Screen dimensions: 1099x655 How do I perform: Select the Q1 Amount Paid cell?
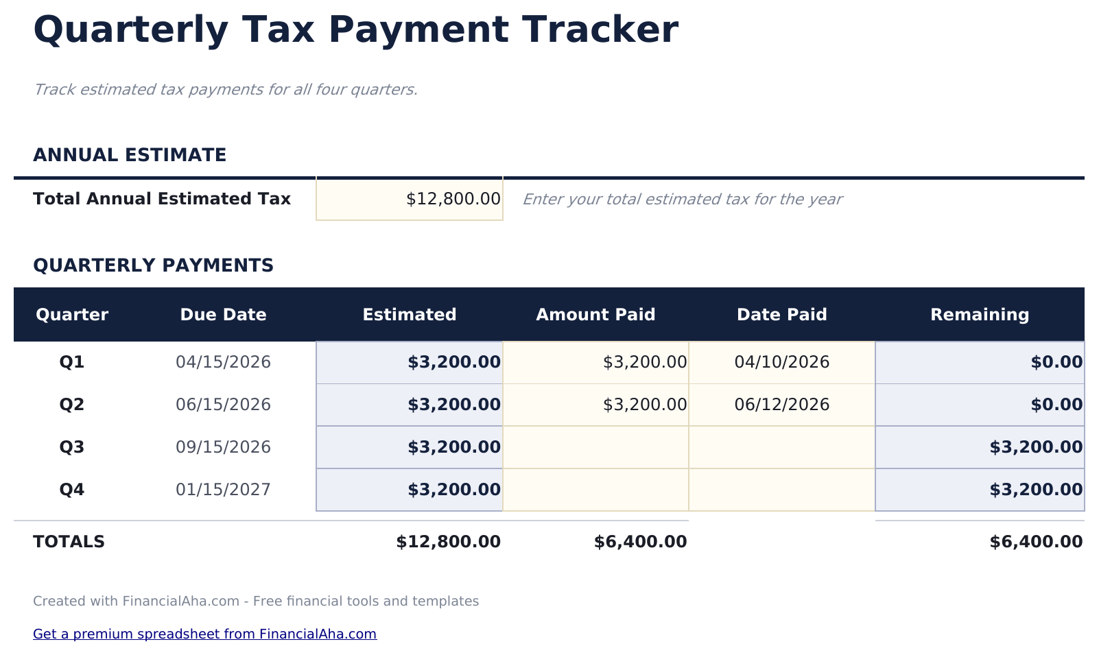(x=595, y=362)
